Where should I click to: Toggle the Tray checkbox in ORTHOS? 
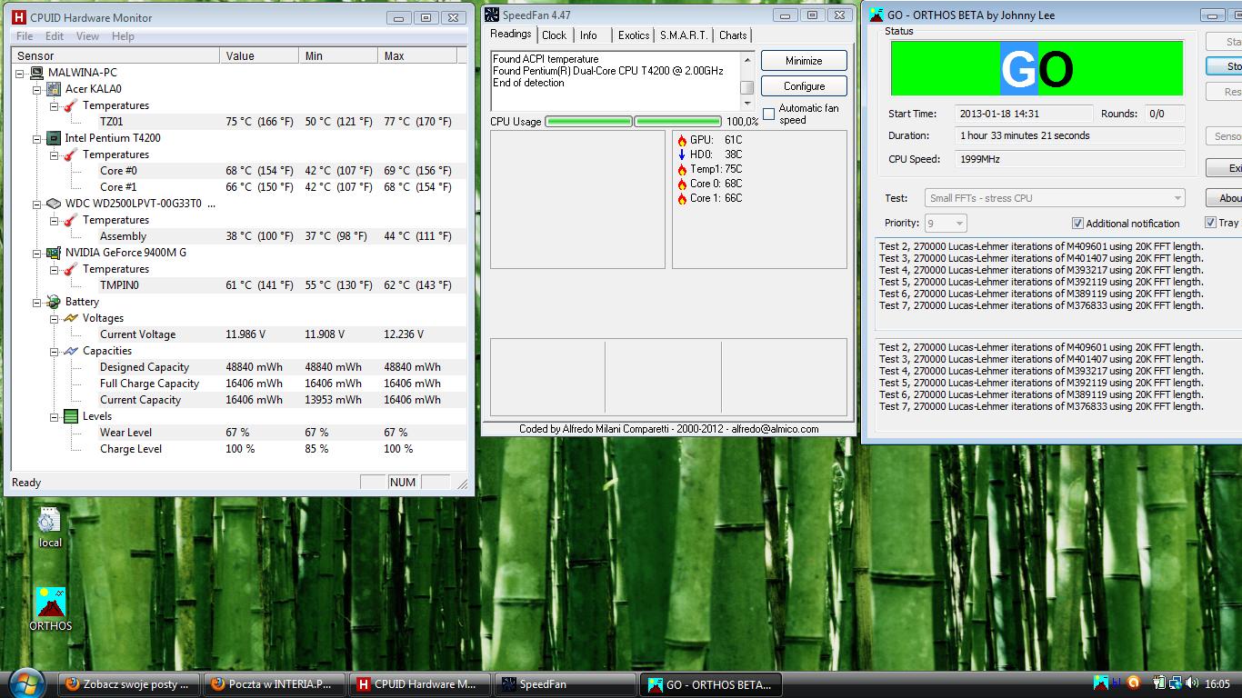click(x=1210, y=222)
